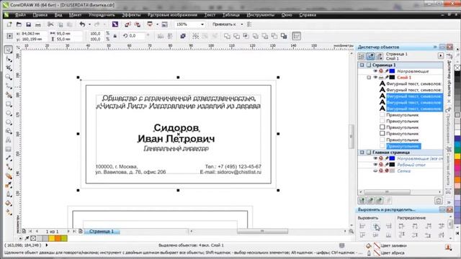Viewport: 461px width, 259px height.
Task: Click the blue color swatch of Направляющие layer
Action: click(392, 71)
